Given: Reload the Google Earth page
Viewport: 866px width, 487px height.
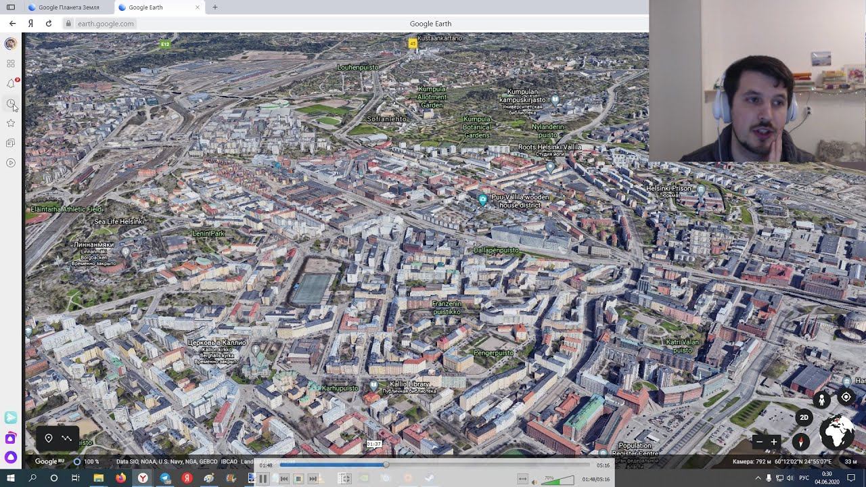Looking at the screenshot, I should 49,23.
